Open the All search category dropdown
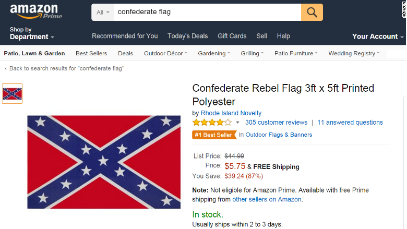Screen dimensions: 407x229 pos(103,12)
